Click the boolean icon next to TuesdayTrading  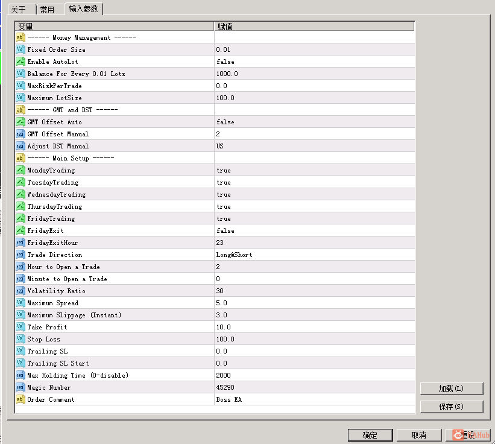[x=20, y=182]
